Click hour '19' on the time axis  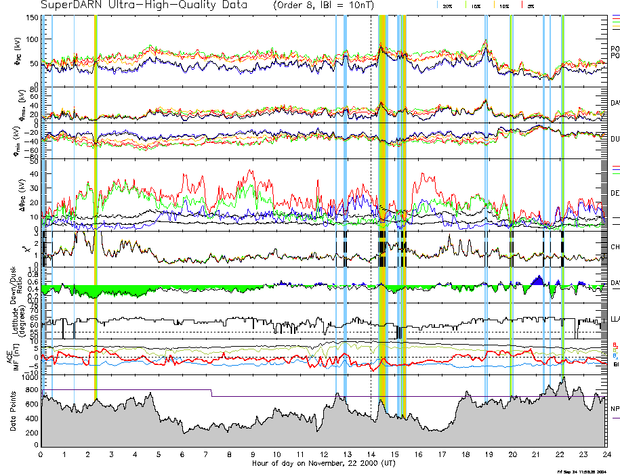coord(489,454)
